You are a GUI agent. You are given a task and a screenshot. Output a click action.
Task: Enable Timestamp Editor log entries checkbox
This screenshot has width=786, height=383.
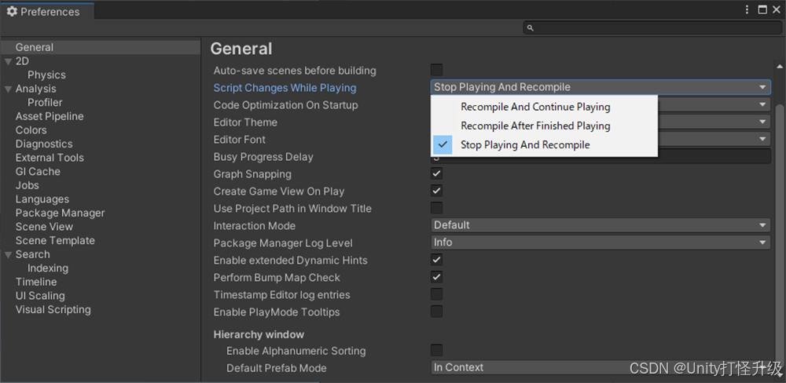pos(436,294)
